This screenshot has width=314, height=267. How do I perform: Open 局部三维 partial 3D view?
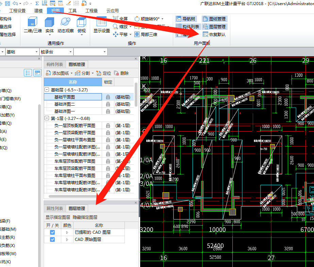[146, 34]
